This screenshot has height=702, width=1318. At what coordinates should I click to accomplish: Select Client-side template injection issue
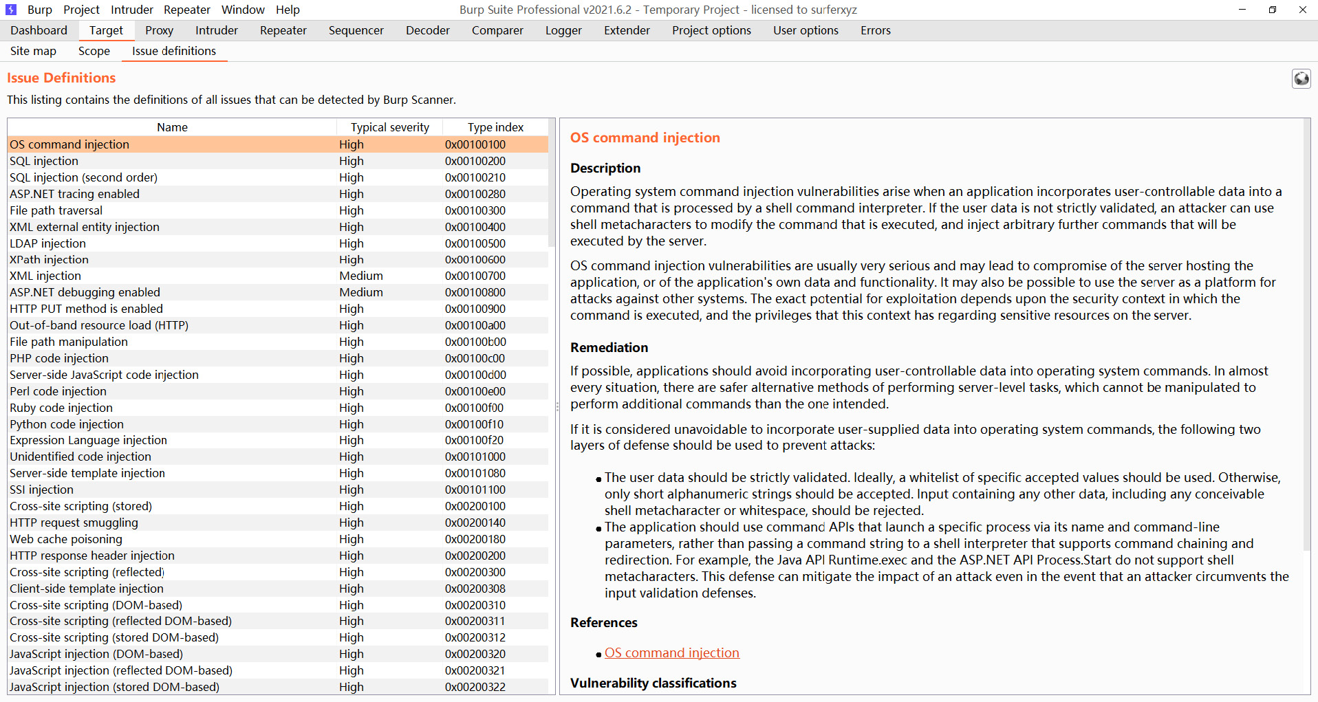pos(278,589)
